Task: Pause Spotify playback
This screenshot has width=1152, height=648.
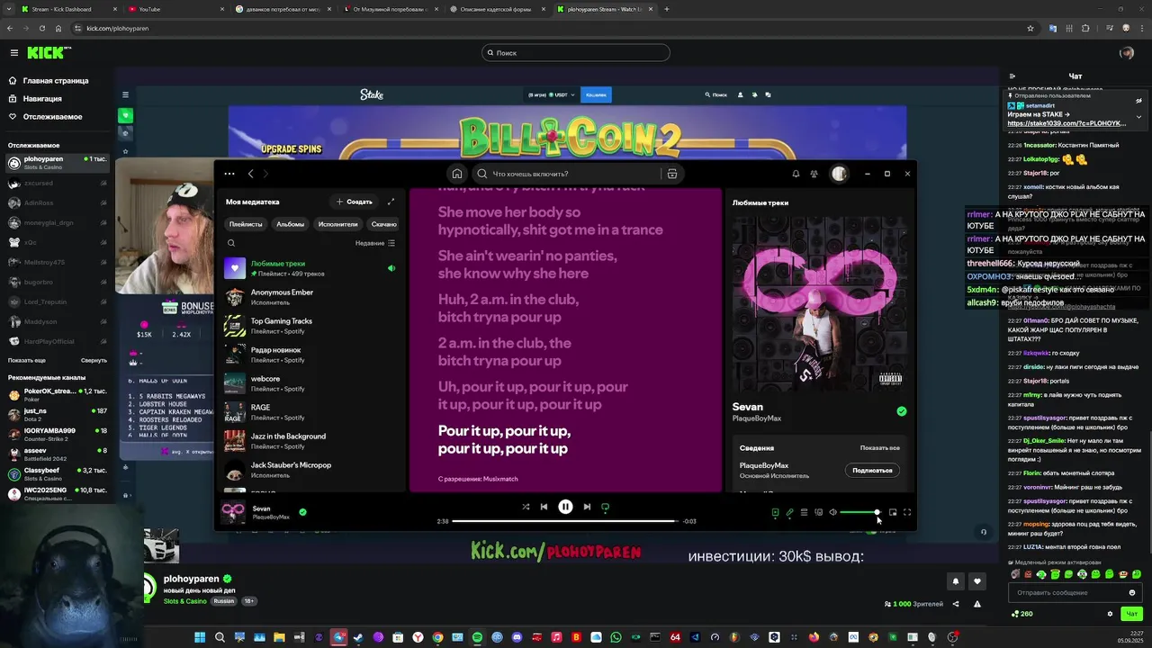Action: (x=565, y=507)
